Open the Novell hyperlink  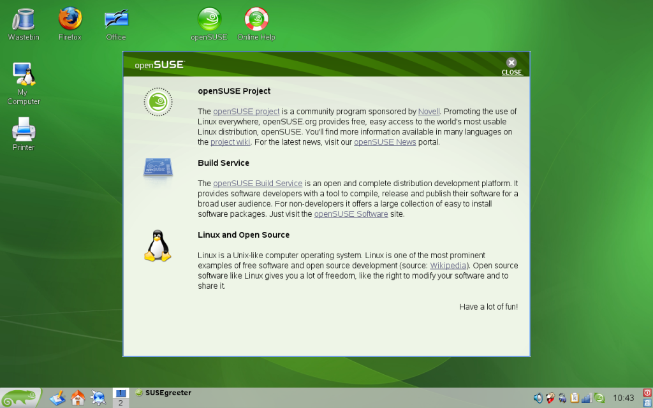(429, 112)
